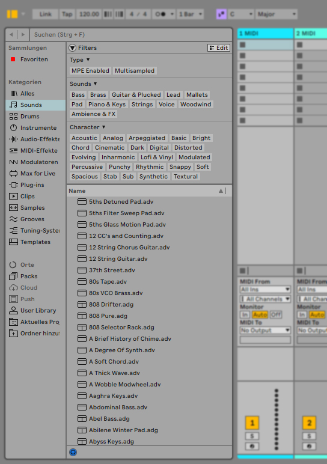Click the Grooves wave icon
The width and height of the screenshot is (327, 464).
point(13,219)
